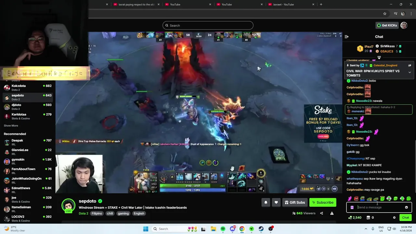
Task: Send message with green Chat button
Action: click(406, 218)
